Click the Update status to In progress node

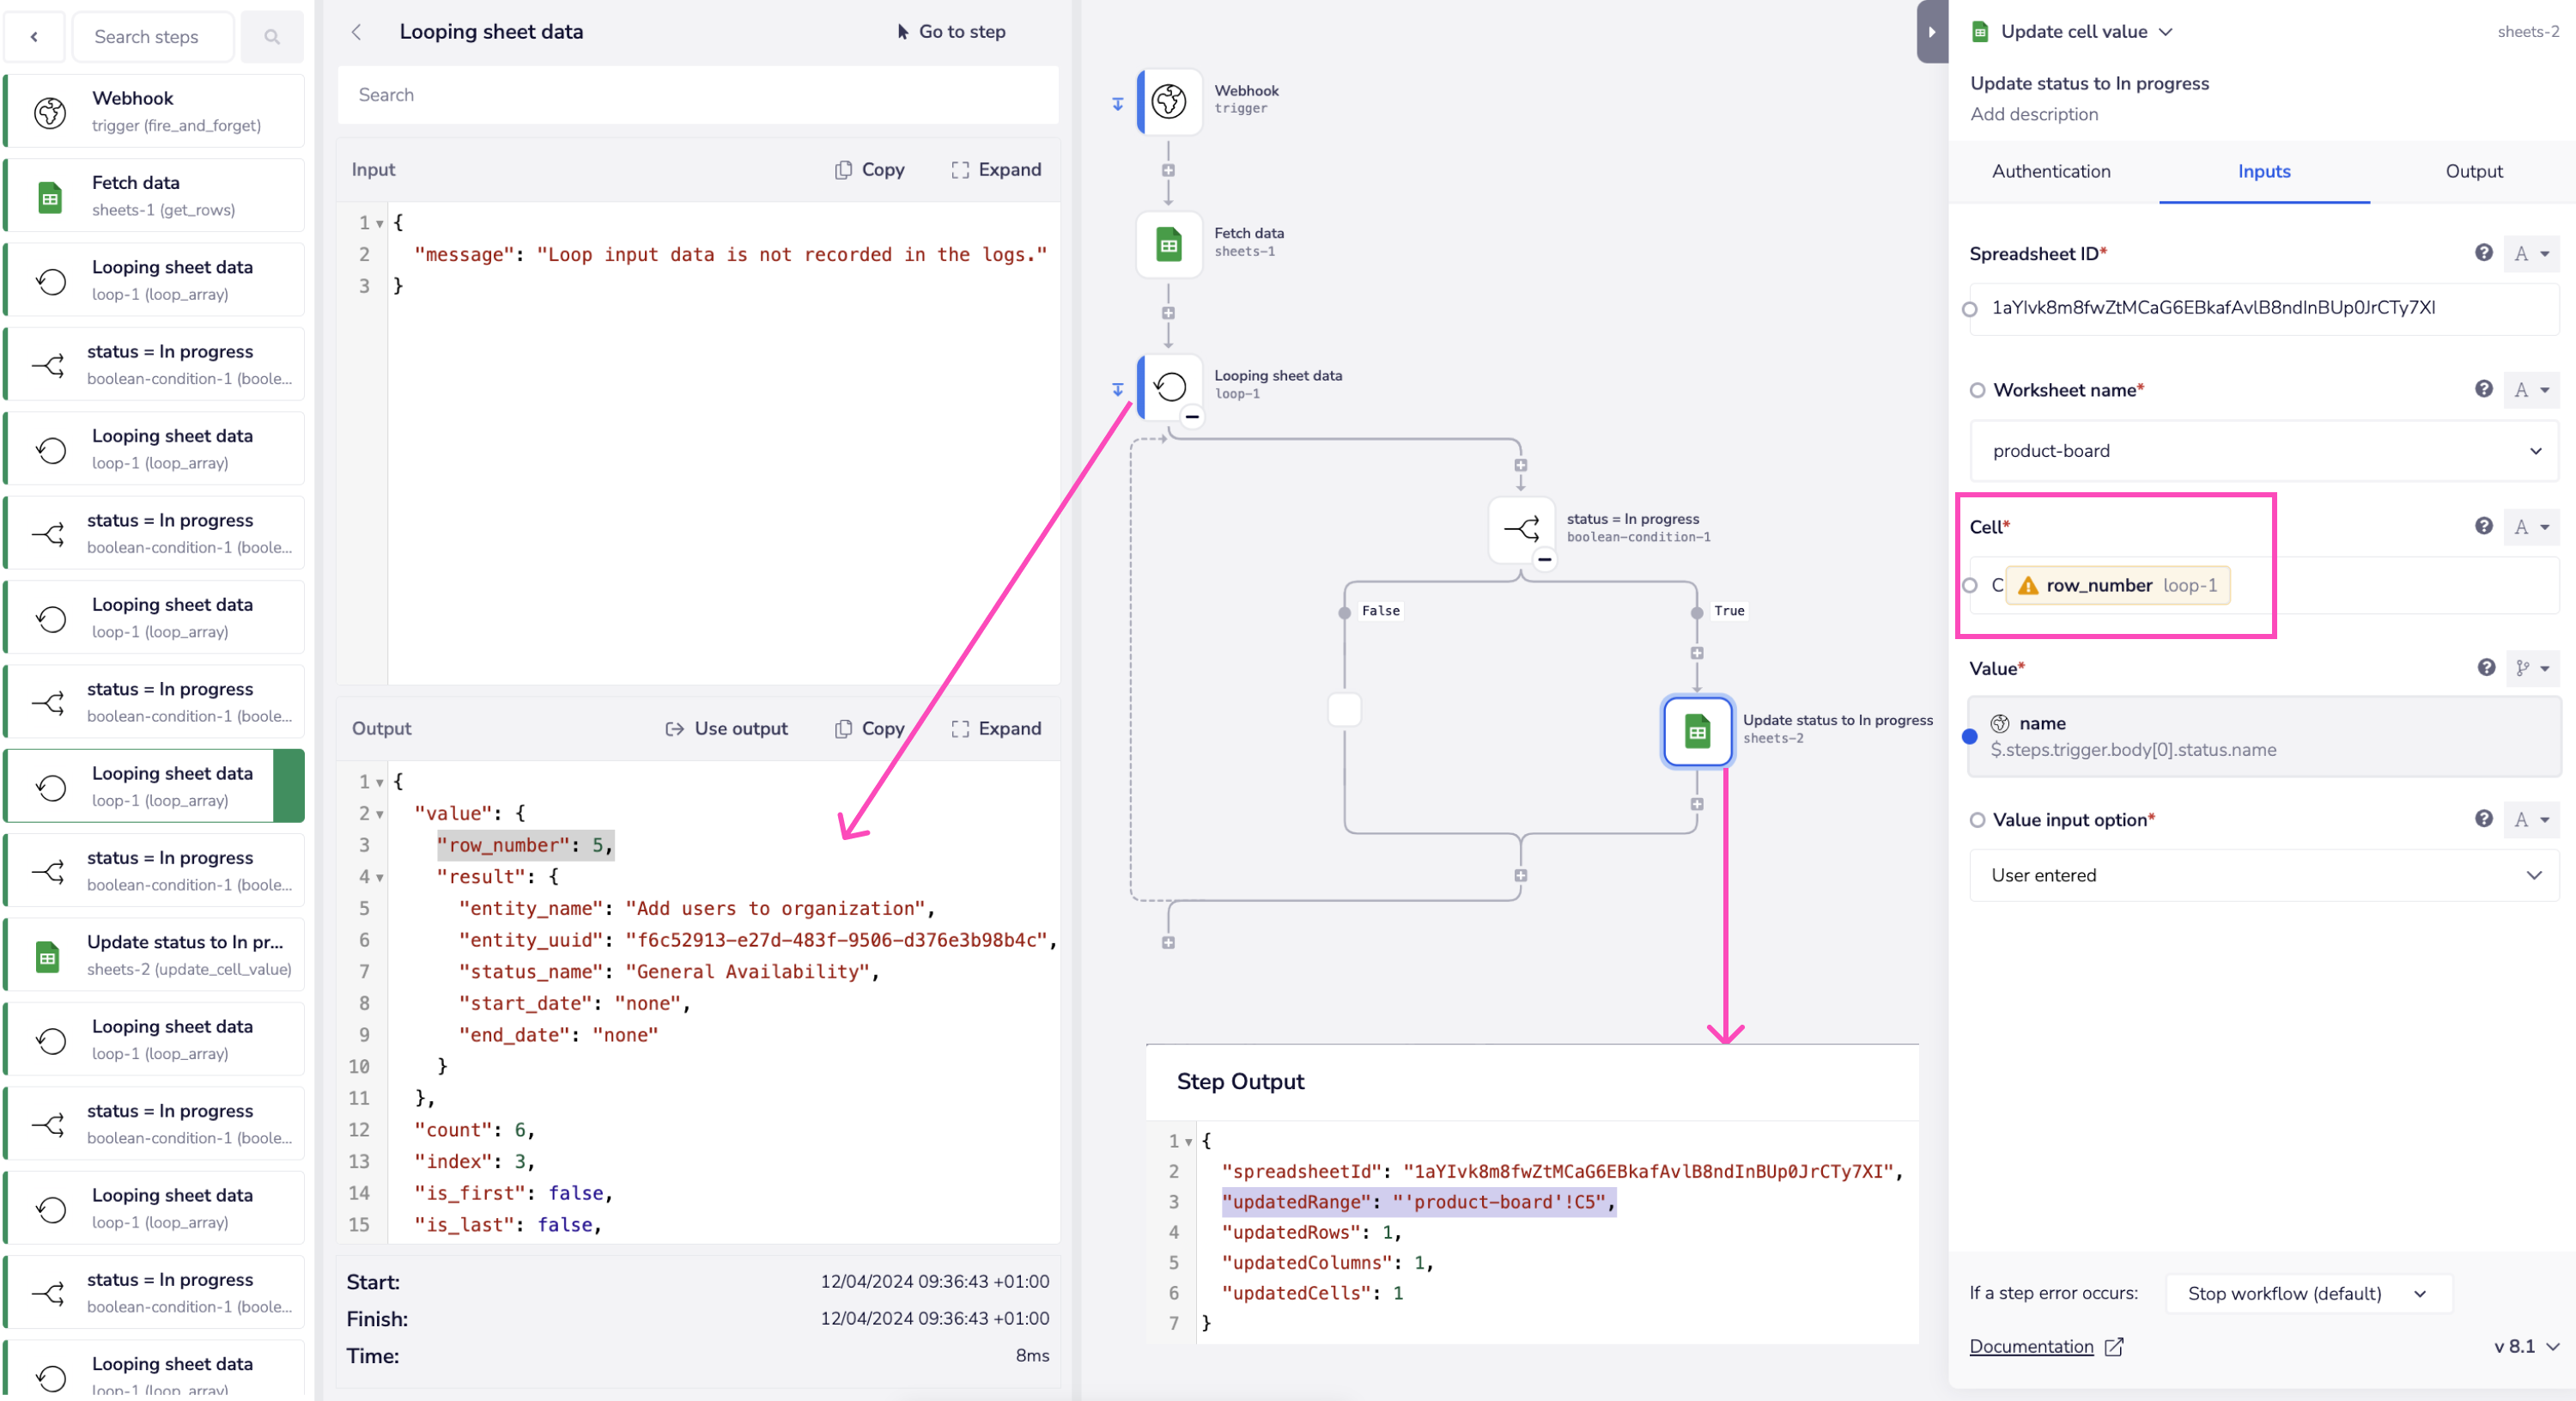(1697, 732)
